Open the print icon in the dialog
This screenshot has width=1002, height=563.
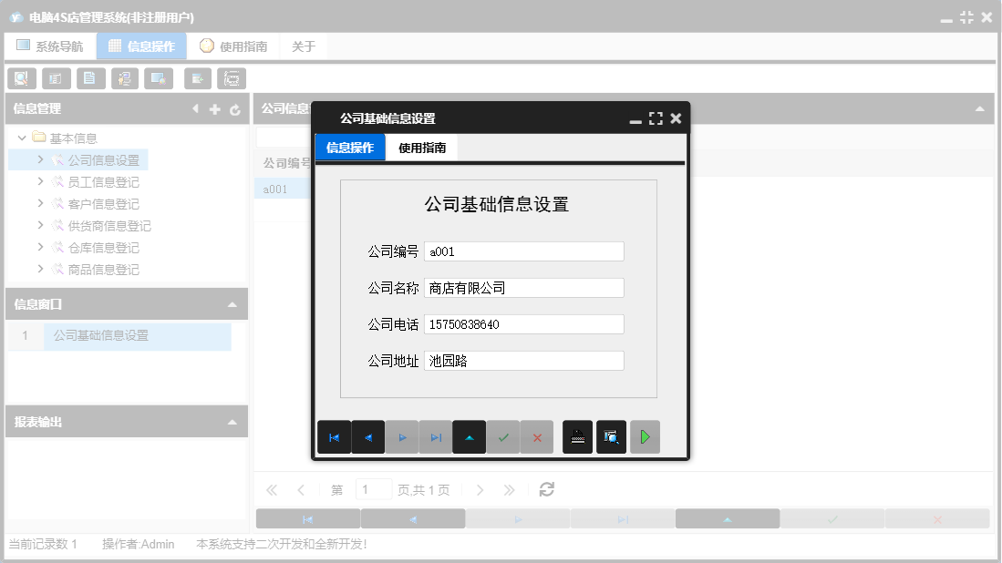(577, 436)
